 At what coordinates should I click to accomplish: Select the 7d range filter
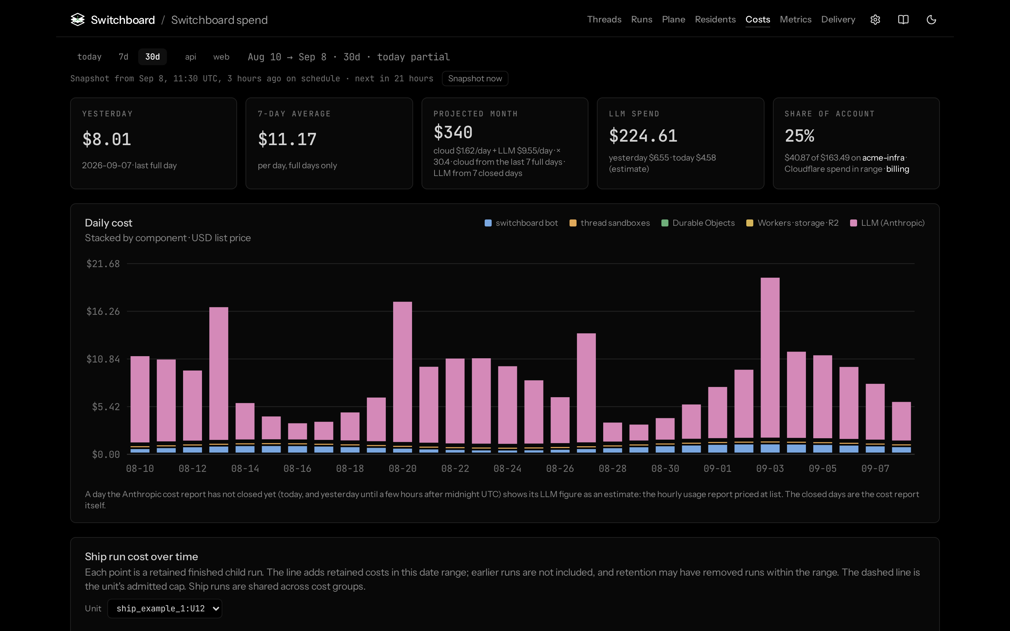(123, 57)
